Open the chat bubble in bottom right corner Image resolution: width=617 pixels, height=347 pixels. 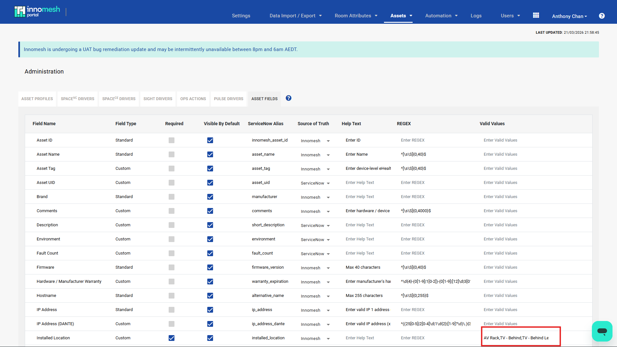point(602,331)
